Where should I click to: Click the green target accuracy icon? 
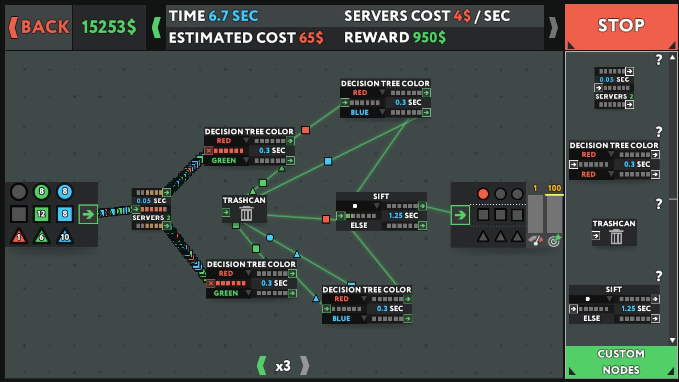pyautogui.click(x=554, y=241)
